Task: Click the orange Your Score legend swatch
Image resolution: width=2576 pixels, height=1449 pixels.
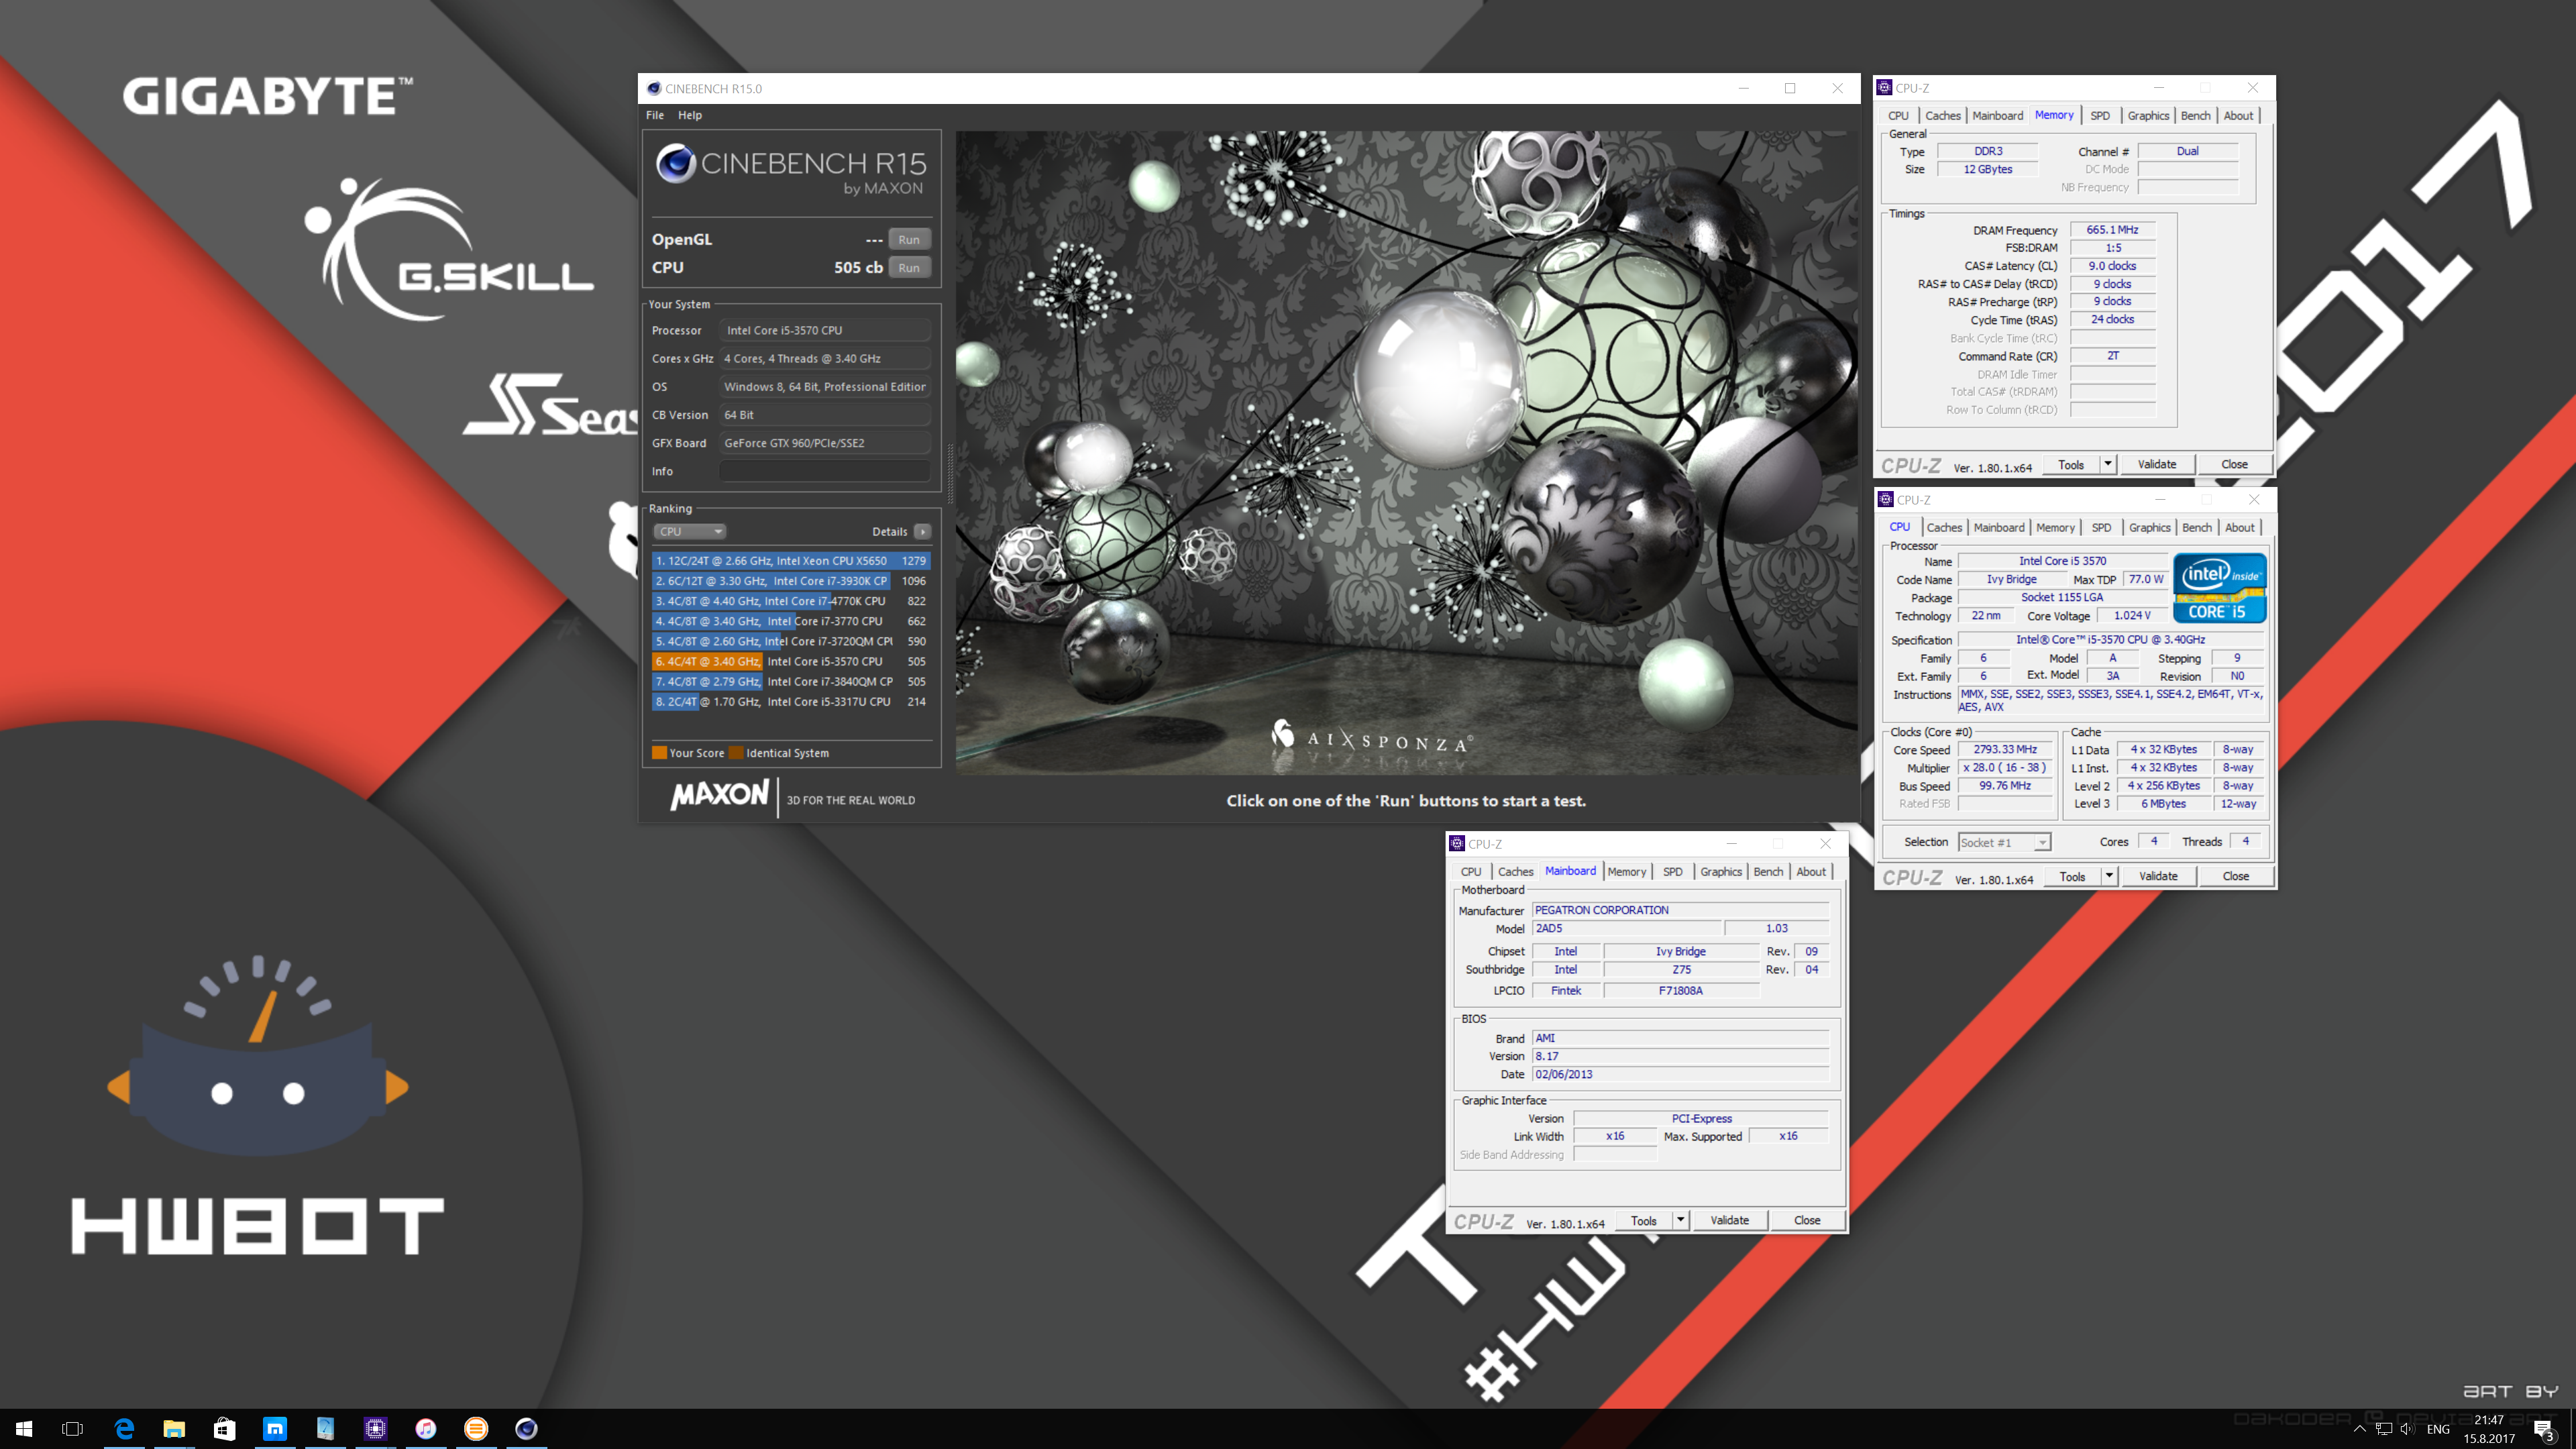Action: [659, 753]
